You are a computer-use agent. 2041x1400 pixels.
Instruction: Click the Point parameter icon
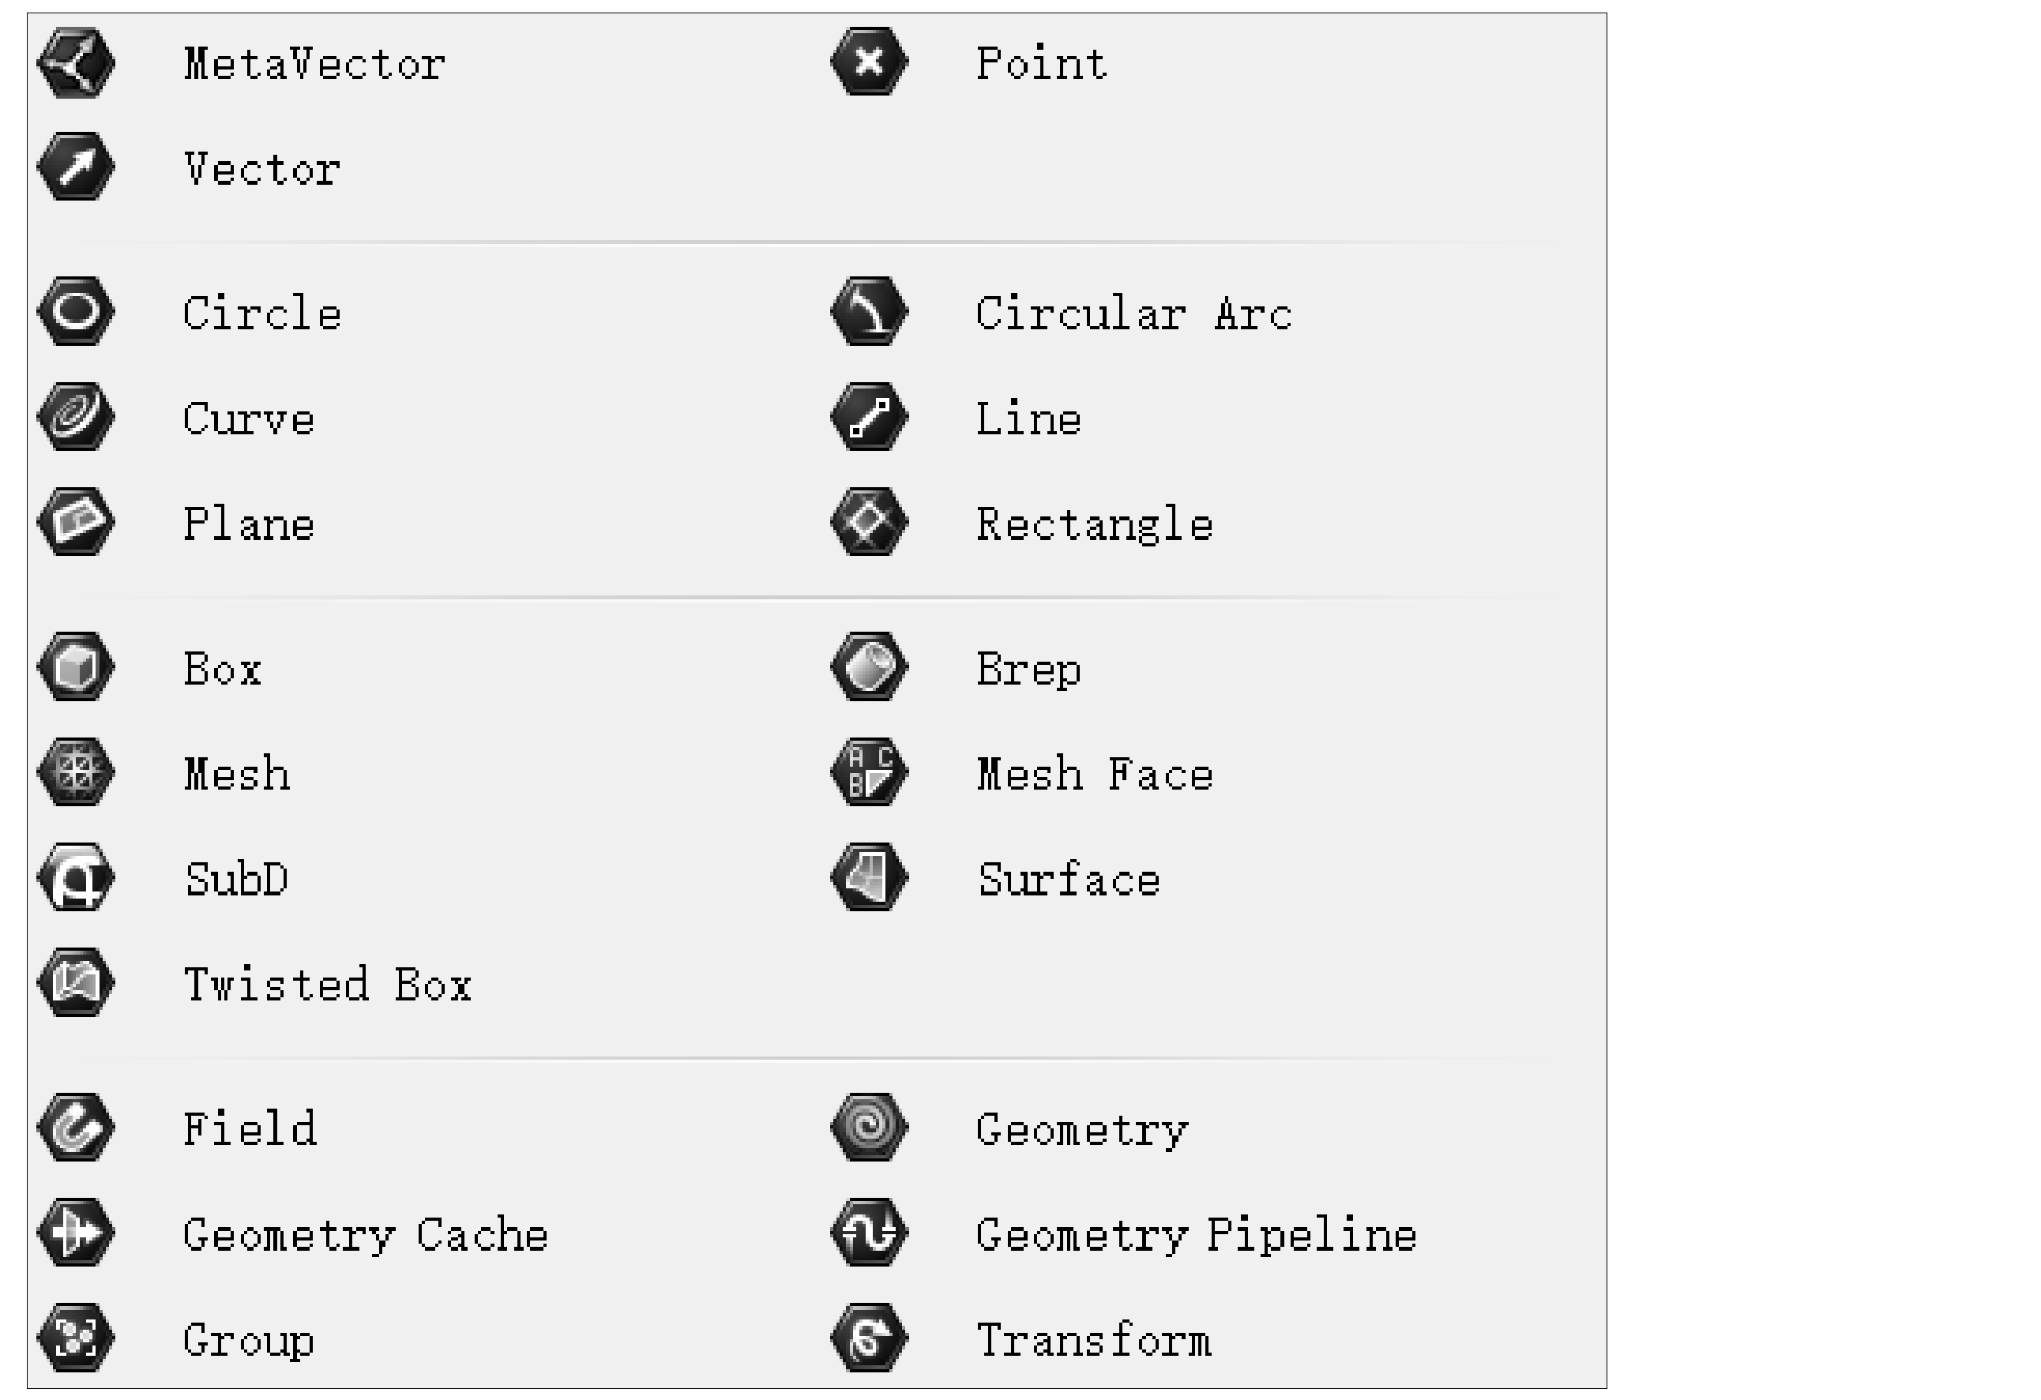[870, 62]
